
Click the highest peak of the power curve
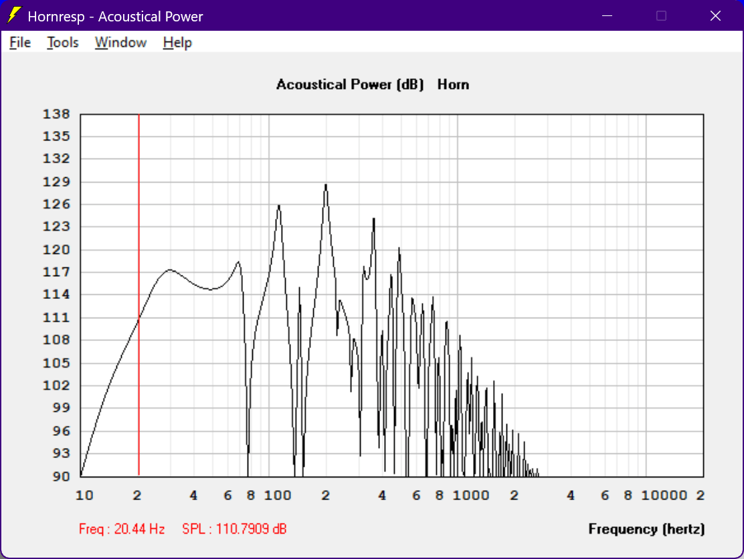click(x=326, y=185)
